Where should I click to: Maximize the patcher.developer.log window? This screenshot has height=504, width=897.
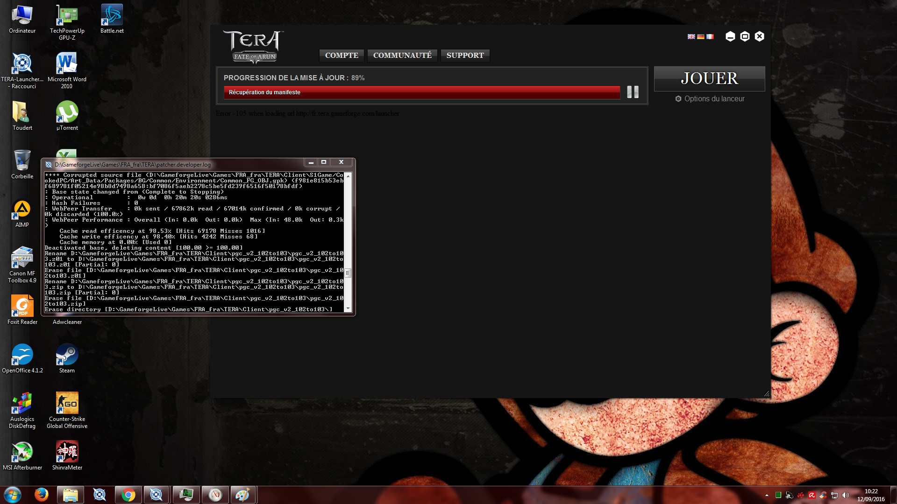point(323,162)
